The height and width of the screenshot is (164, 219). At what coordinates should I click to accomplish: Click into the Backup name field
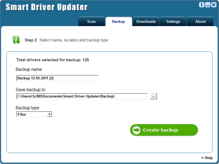pyautogui.click(x=57, y=78)
